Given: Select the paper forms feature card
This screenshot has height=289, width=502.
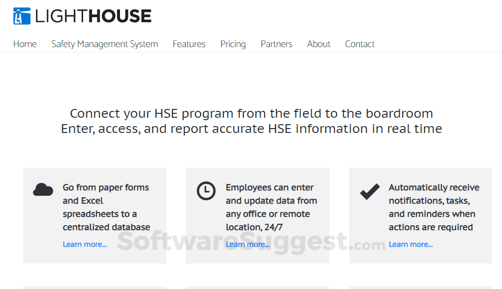Looking at the screenshot, I should point(94,215).
